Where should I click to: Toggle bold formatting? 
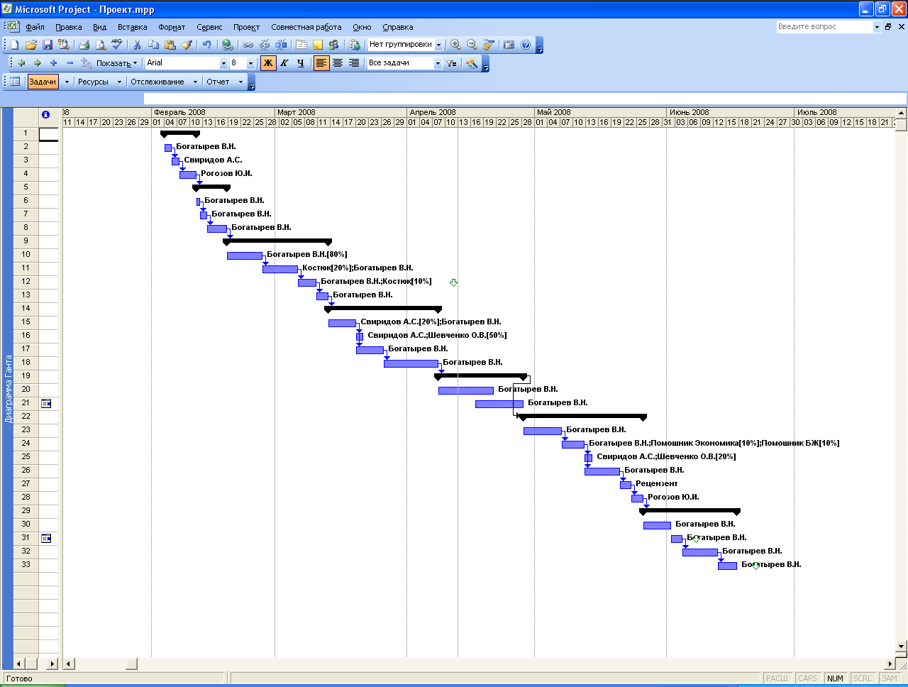click(x=268, y=63)
